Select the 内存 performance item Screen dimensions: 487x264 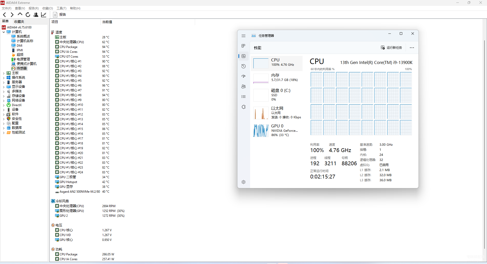tap(277, 79)
